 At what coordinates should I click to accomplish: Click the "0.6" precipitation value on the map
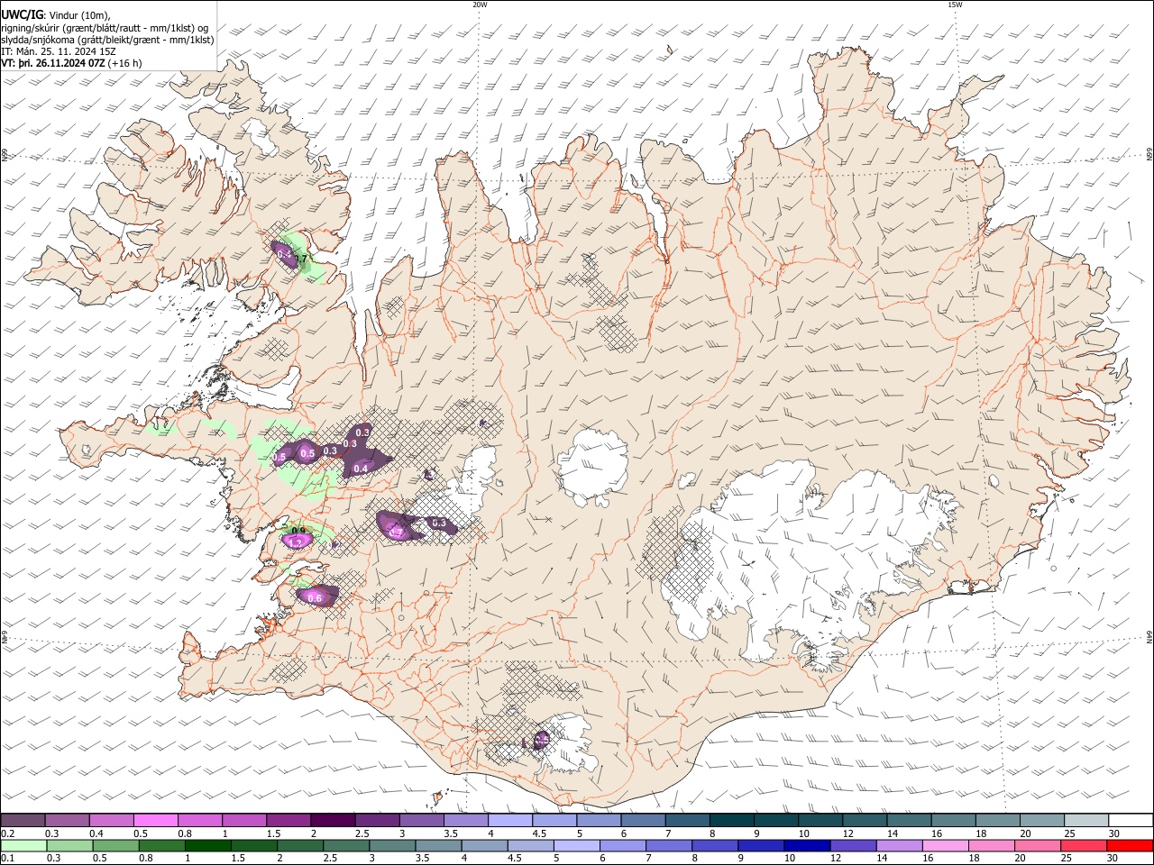pos(315,598)
